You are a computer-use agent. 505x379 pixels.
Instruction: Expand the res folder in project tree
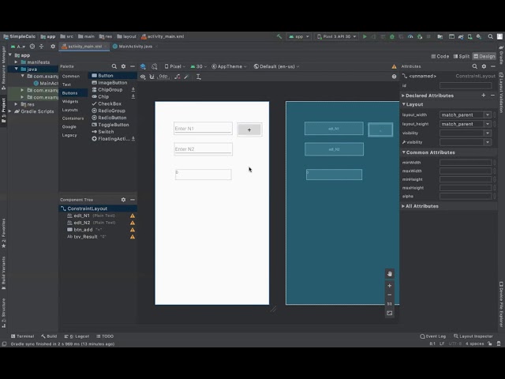point(16,104)
